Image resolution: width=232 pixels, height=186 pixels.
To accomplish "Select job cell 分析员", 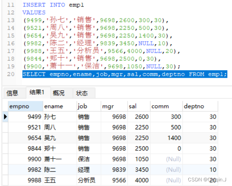I will [89, 180].
